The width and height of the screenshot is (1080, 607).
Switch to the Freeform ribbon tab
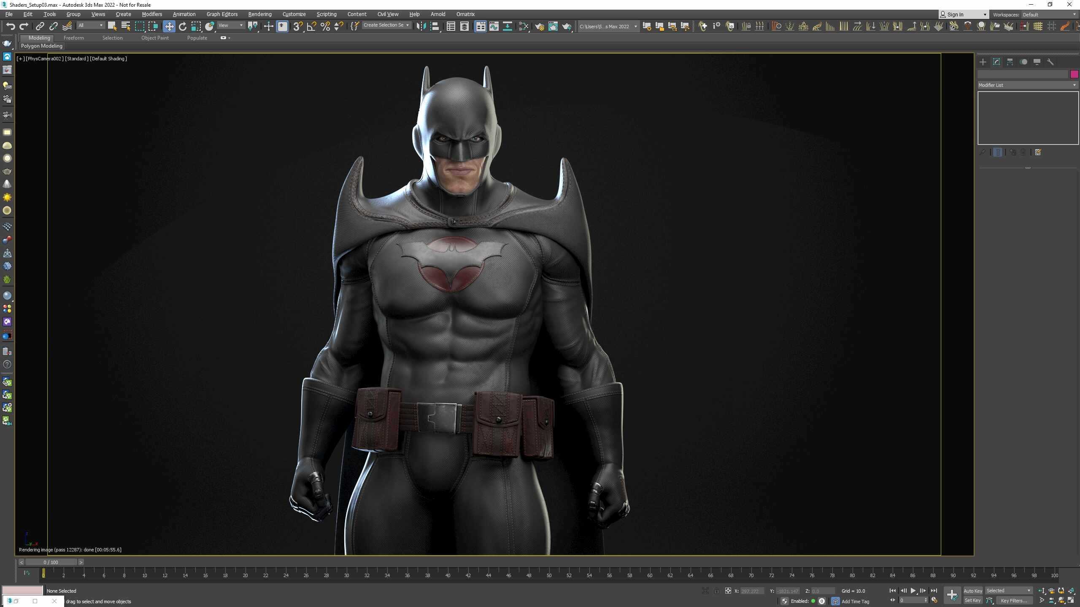(x=74, y=38)
